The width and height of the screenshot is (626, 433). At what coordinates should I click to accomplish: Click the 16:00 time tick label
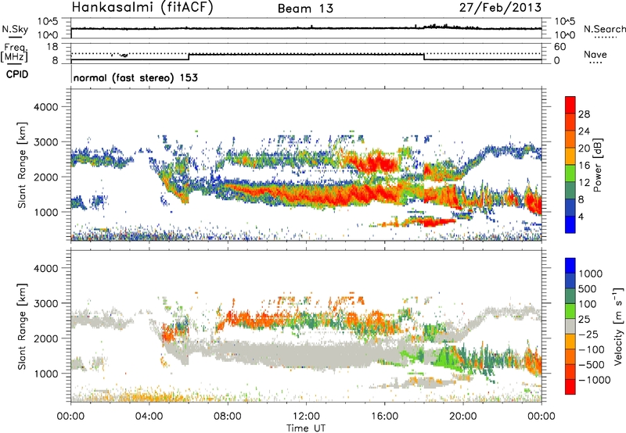point(384,417)
